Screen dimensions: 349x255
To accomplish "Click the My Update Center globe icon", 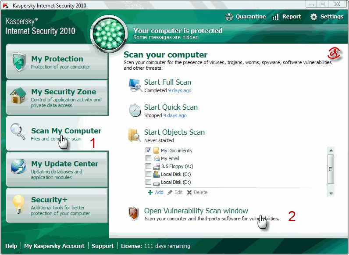I will pos(18,166).
